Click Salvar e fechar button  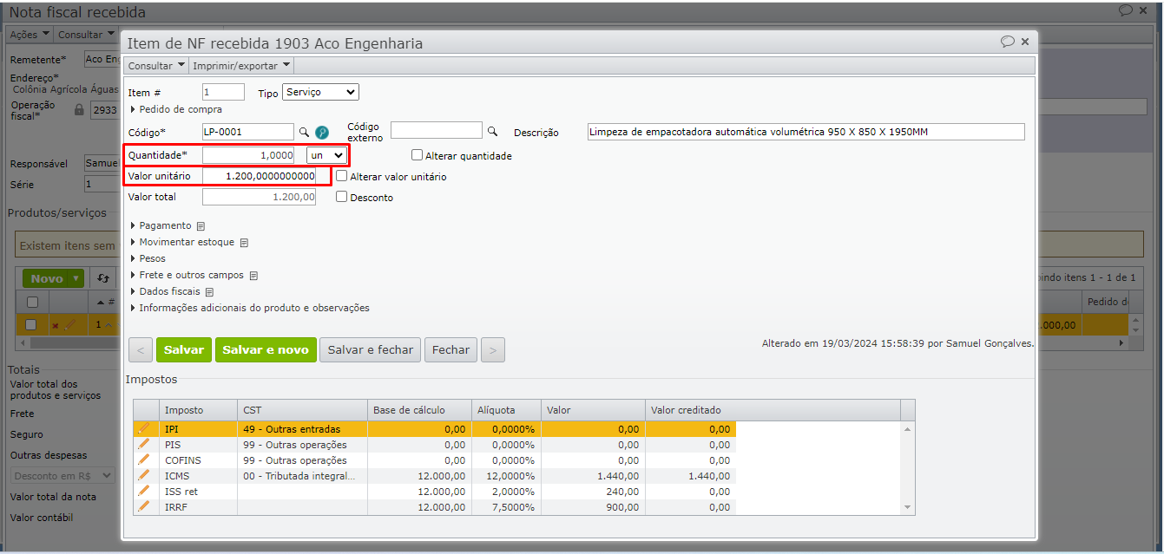pyautogui.click(x=371, y=350)
